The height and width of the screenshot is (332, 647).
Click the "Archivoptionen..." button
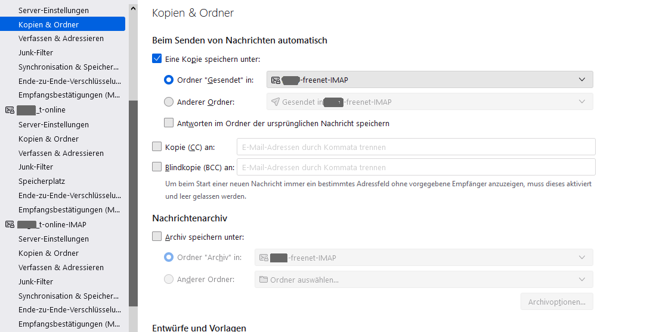coord(556,302)
